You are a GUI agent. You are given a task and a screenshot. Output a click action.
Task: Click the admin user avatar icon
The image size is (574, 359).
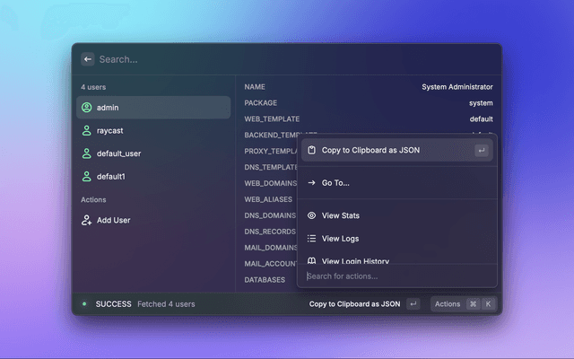click(x=86, y=108)
